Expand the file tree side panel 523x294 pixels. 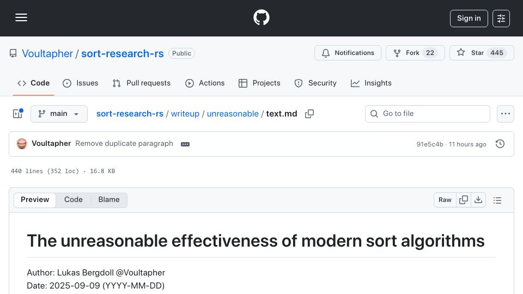(17, 114)
